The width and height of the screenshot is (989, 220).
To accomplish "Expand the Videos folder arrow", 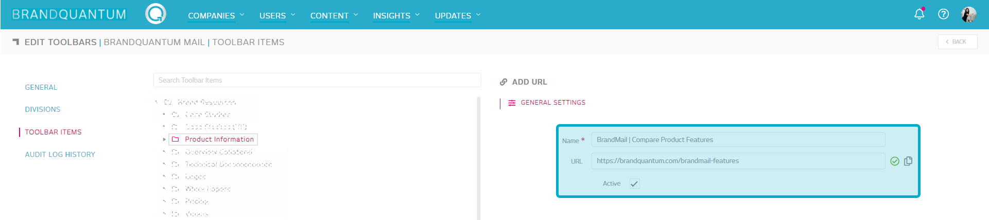I will coord(164,213).
